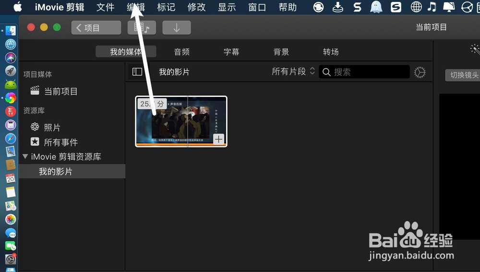480x272 pixels.
Task: Open the 修改 menu
Action: click(x=196, y=7)
